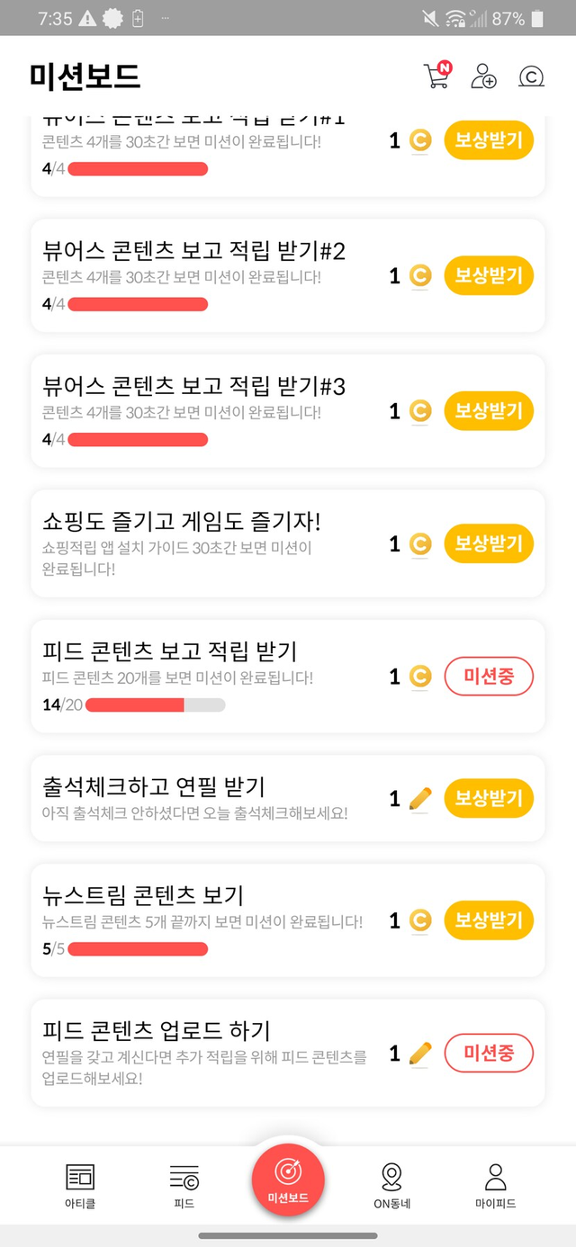The height and width of the screenshot is (1247, 576).
Task: Open the coin balance icon in header
Action: click(531, 77)
